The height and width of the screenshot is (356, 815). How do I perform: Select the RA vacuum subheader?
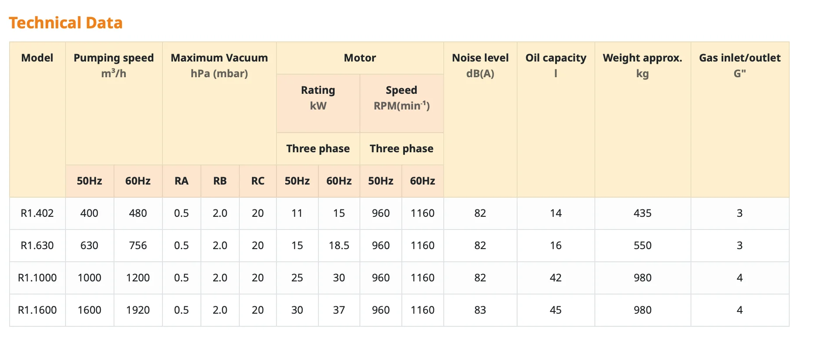[x=181, y=181]
